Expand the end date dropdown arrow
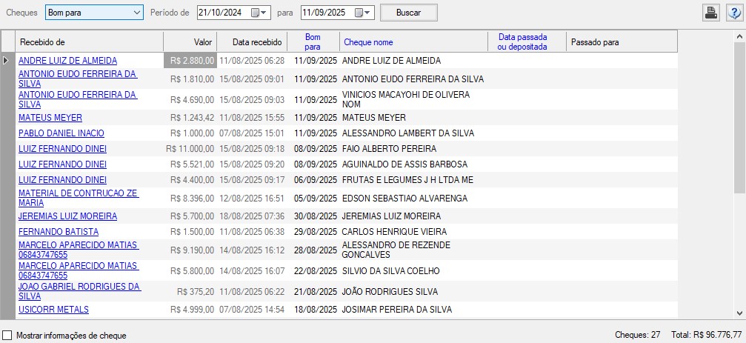This screenshot has width=746, height=343. (x=369, y=13)
